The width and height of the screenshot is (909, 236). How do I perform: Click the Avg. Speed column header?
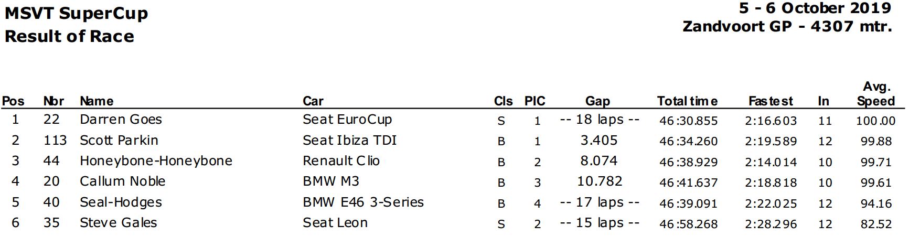pos(876,94)
